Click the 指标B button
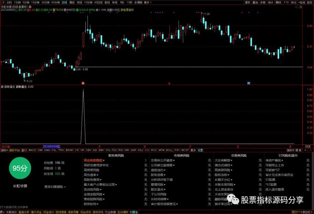 point(290,150)
